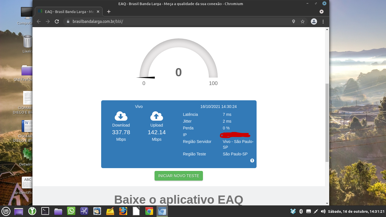Screen dimensions: 386x217
Task: Click the Baixe o aplicativo EAQ heading
Action: [x=179, y=199]
